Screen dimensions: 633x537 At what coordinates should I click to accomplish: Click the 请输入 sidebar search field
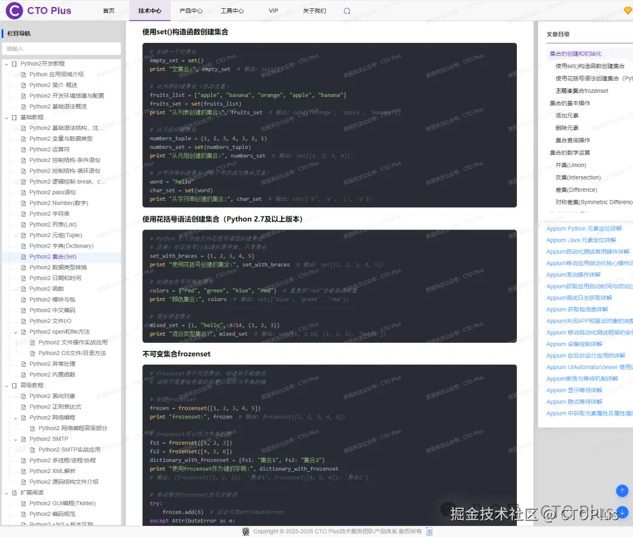62,49
